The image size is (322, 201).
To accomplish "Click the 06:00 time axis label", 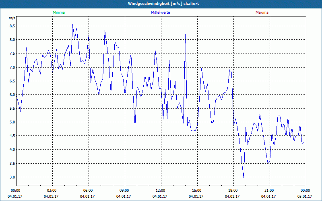I will [x=88, y=191].
